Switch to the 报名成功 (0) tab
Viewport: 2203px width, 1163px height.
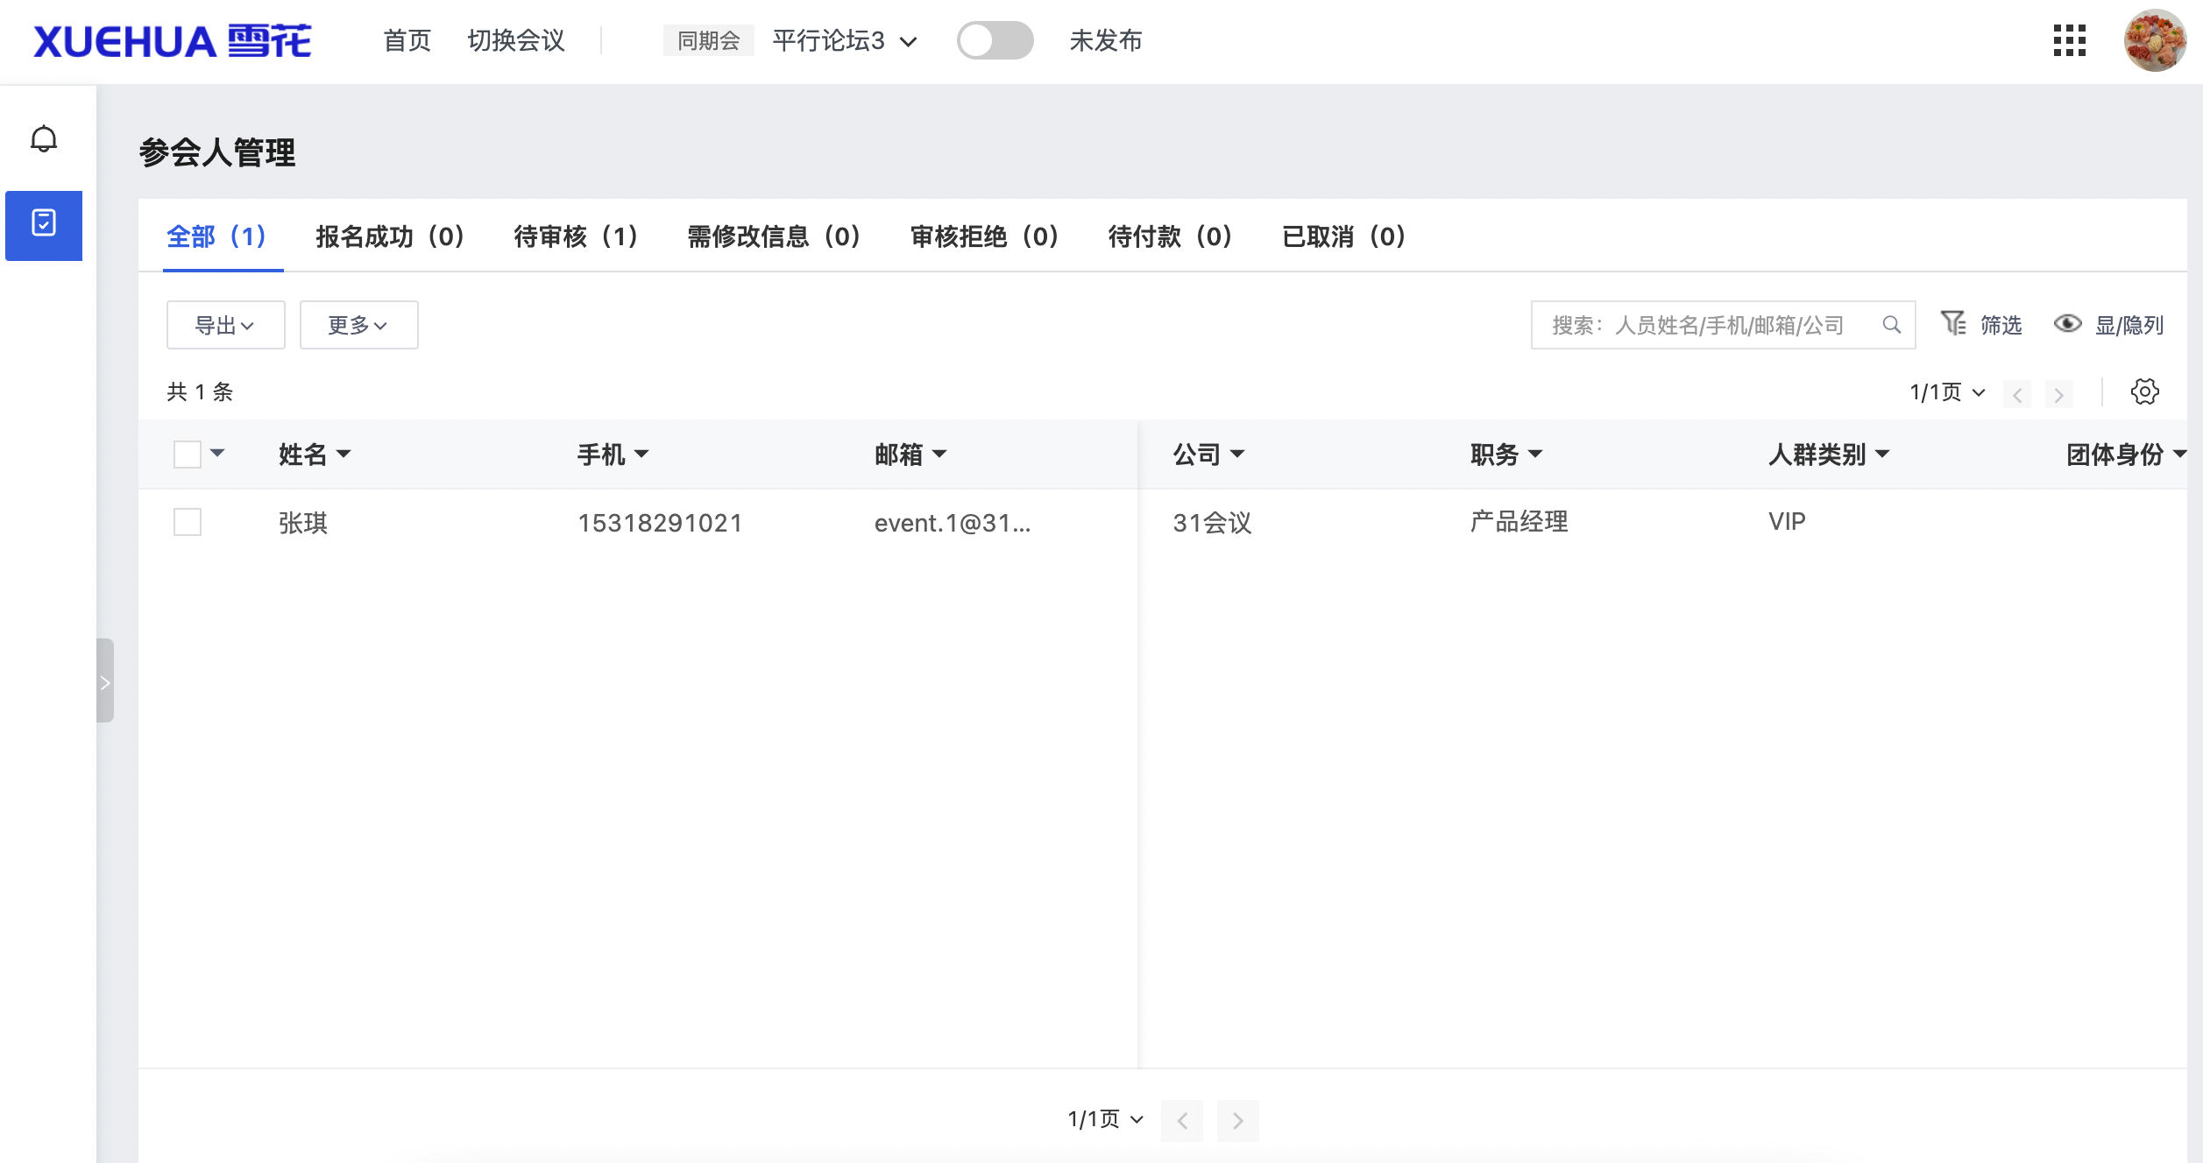390,236
